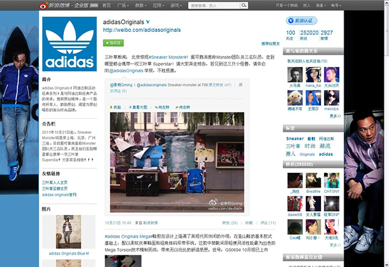This screenshot has height=267, width=389.
Task: Open dawei68 fan avatar
Action: pos(295,203)
